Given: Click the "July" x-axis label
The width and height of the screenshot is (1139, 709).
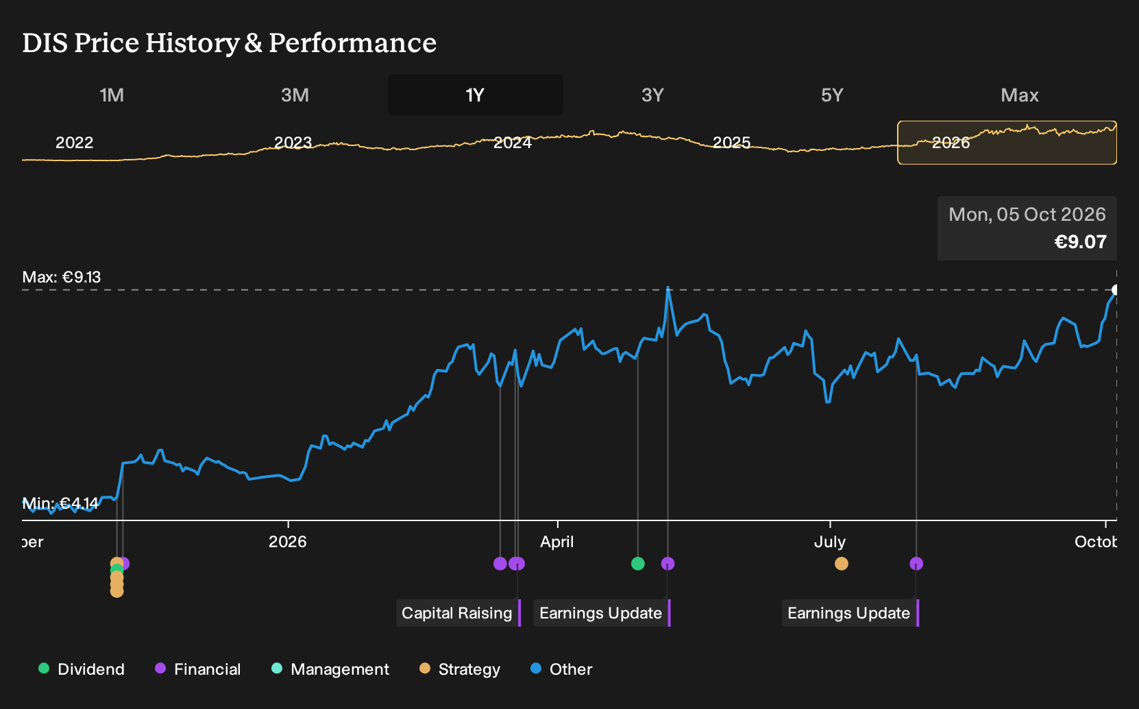Looking at the screenshot, I should tap(830, 542).
